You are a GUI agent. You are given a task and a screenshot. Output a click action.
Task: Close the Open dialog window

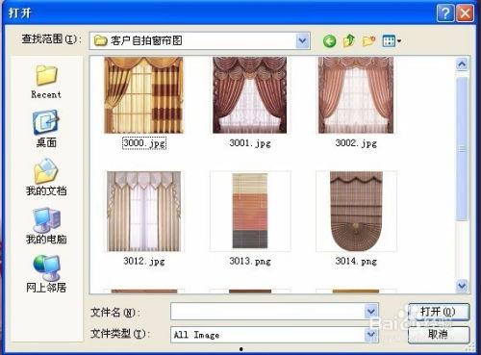(x=465, y=13)
